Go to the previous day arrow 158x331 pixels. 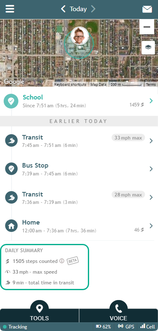[x=63, y=9]
